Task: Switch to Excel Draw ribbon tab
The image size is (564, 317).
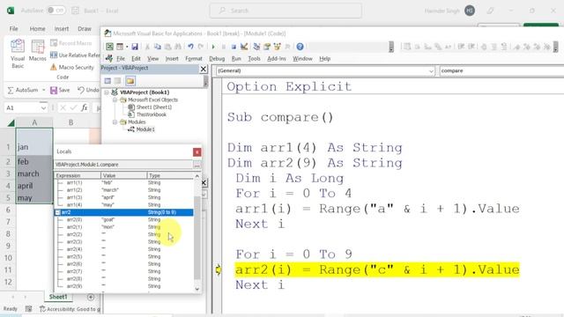Action: coord(85,29)
